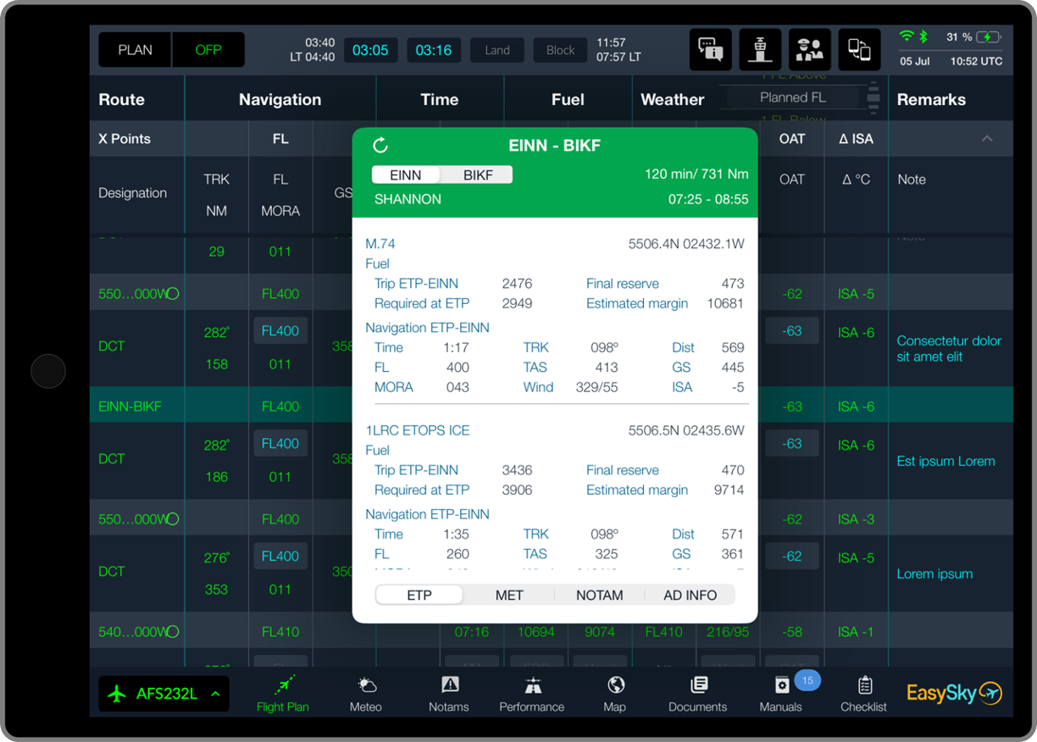
Task: Collapse the Remarks column with the chevron
Action: [x=987, y=138]
